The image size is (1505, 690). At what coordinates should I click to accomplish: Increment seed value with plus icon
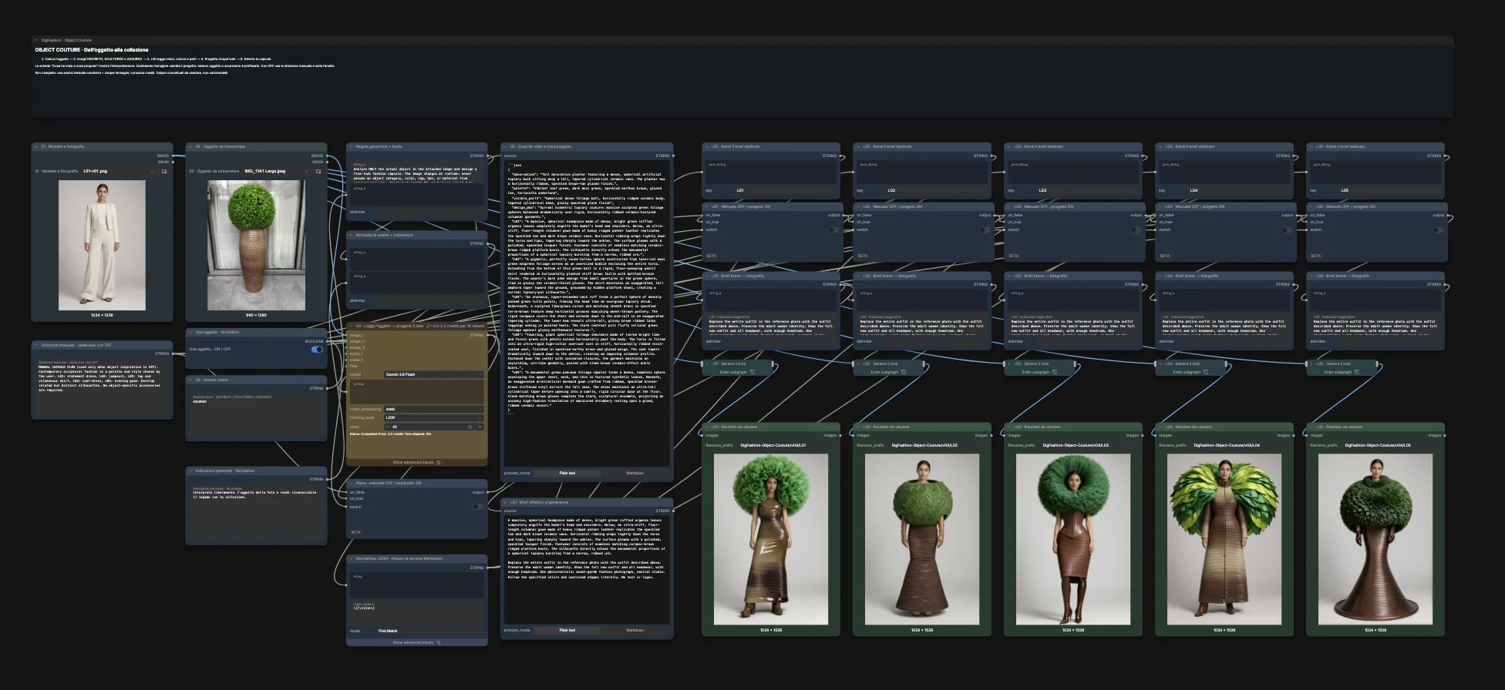point(480,427)
